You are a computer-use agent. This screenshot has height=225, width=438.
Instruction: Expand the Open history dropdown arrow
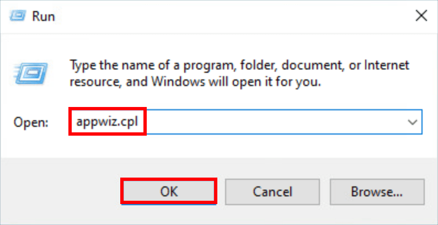412,122
